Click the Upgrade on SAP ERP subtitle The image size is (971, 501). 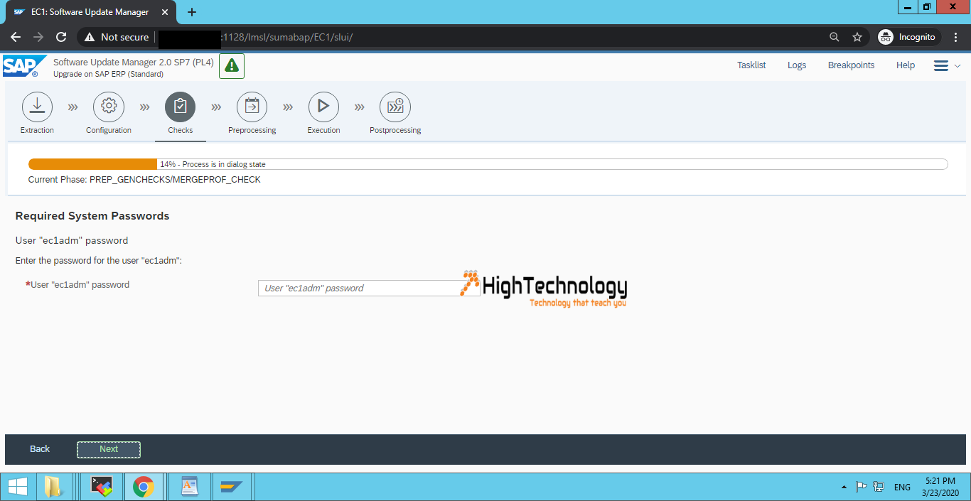click(x=108, y=74)
